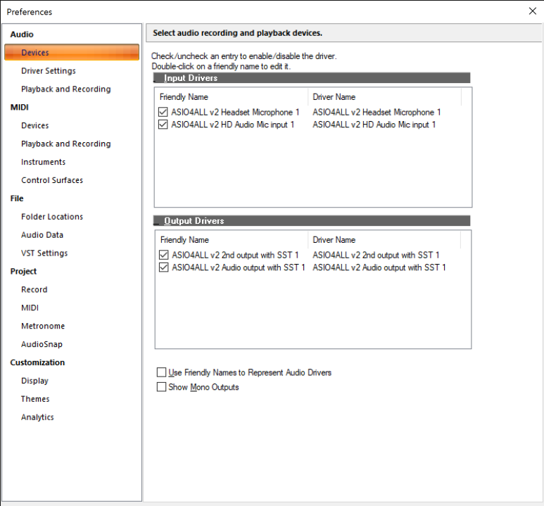This screenshot has width=544, height=506.
Task: Select Audio output with SST 1 driver name cell
Action: point(379,267)
